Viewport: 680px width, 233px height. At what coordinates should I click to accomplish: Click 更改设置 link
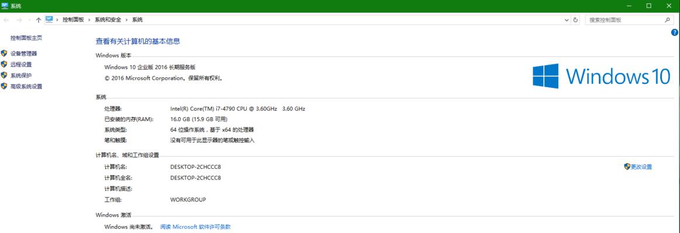coord(641,167)
